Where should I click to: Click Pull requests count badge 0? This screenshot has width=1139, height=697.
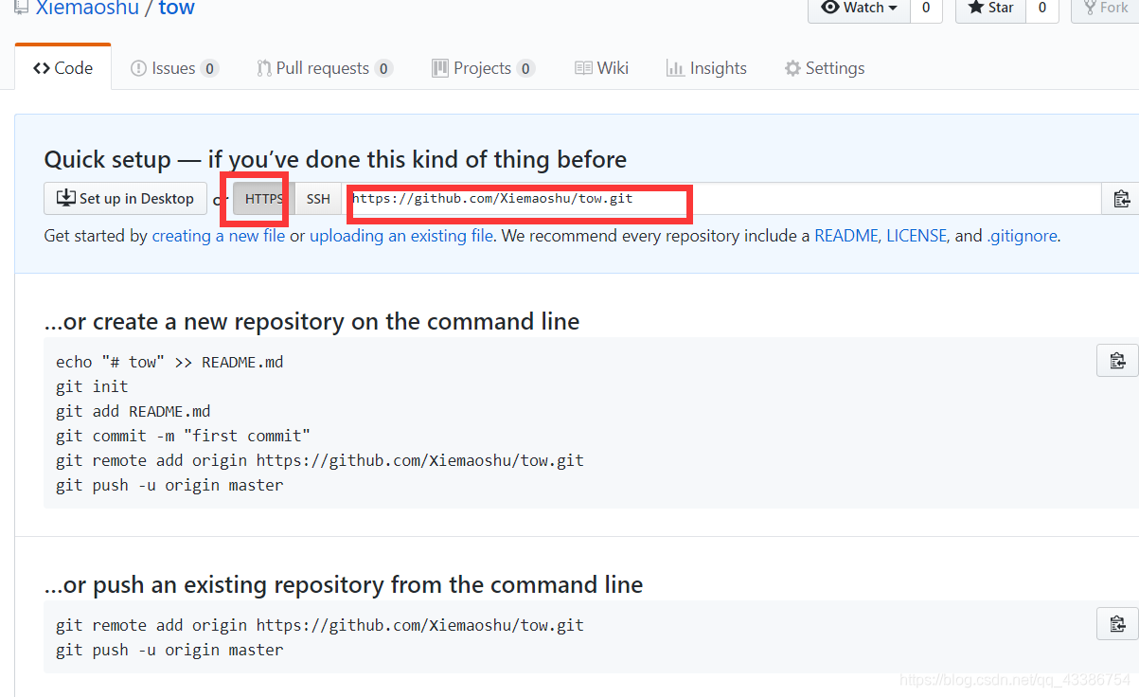(383, 68)
